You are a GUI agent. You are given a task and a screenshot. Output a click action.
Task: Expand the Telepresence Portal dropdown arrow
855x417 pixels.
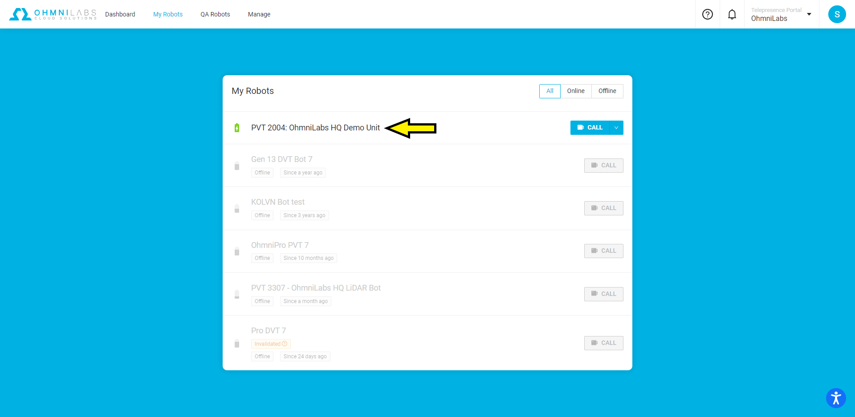(809, 14)
